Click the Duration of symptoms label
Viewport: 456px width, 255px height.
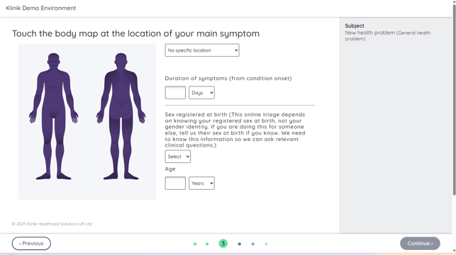click(228, 79)
